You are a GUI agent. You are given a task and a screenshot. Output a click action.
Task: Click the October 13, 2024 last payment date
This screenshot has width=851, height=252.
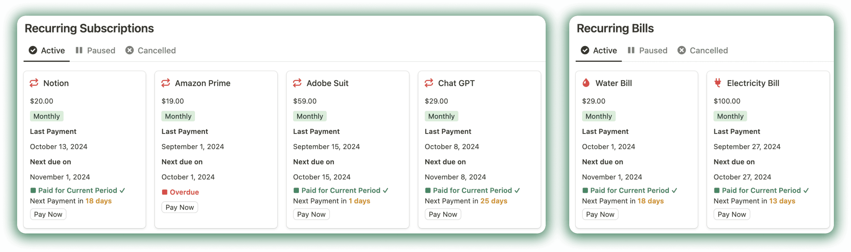pos(59,147)
